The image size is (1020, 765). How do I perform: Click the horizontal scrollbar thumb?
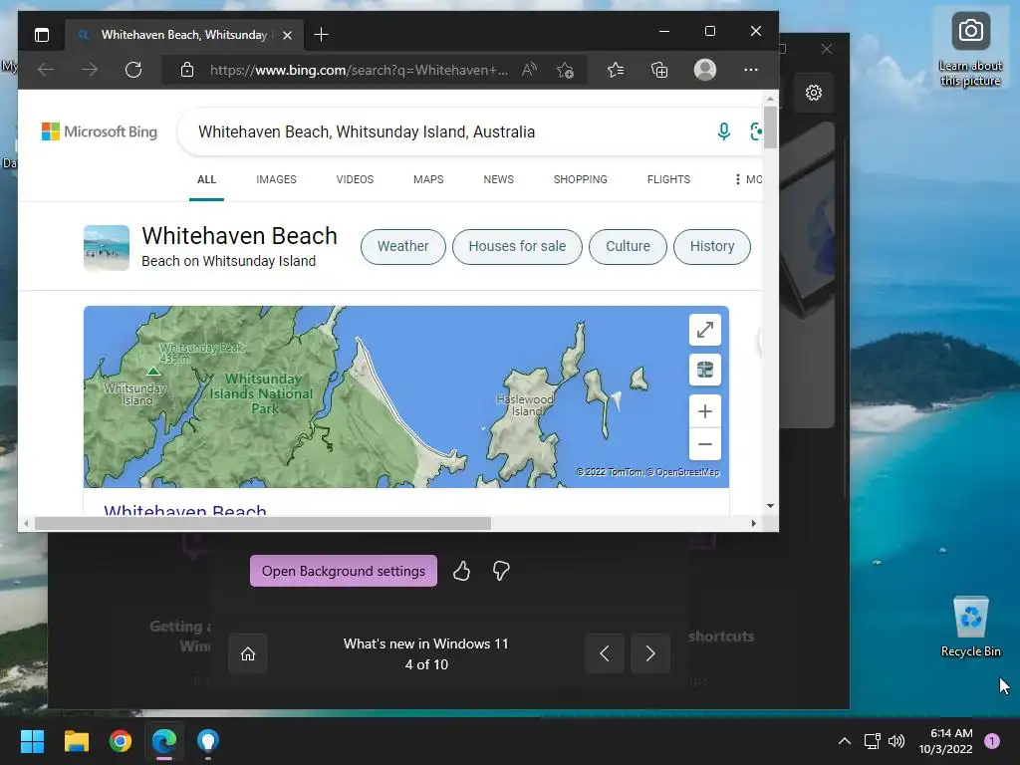tap(263, 524)
